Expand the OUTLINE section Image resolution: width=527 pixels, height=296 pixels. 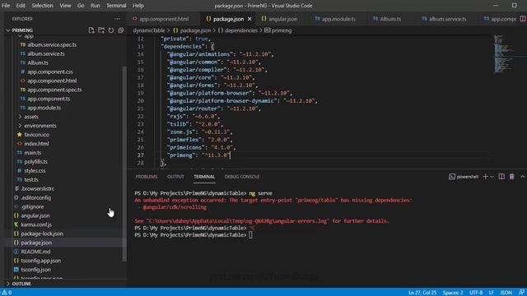[21, 284]
